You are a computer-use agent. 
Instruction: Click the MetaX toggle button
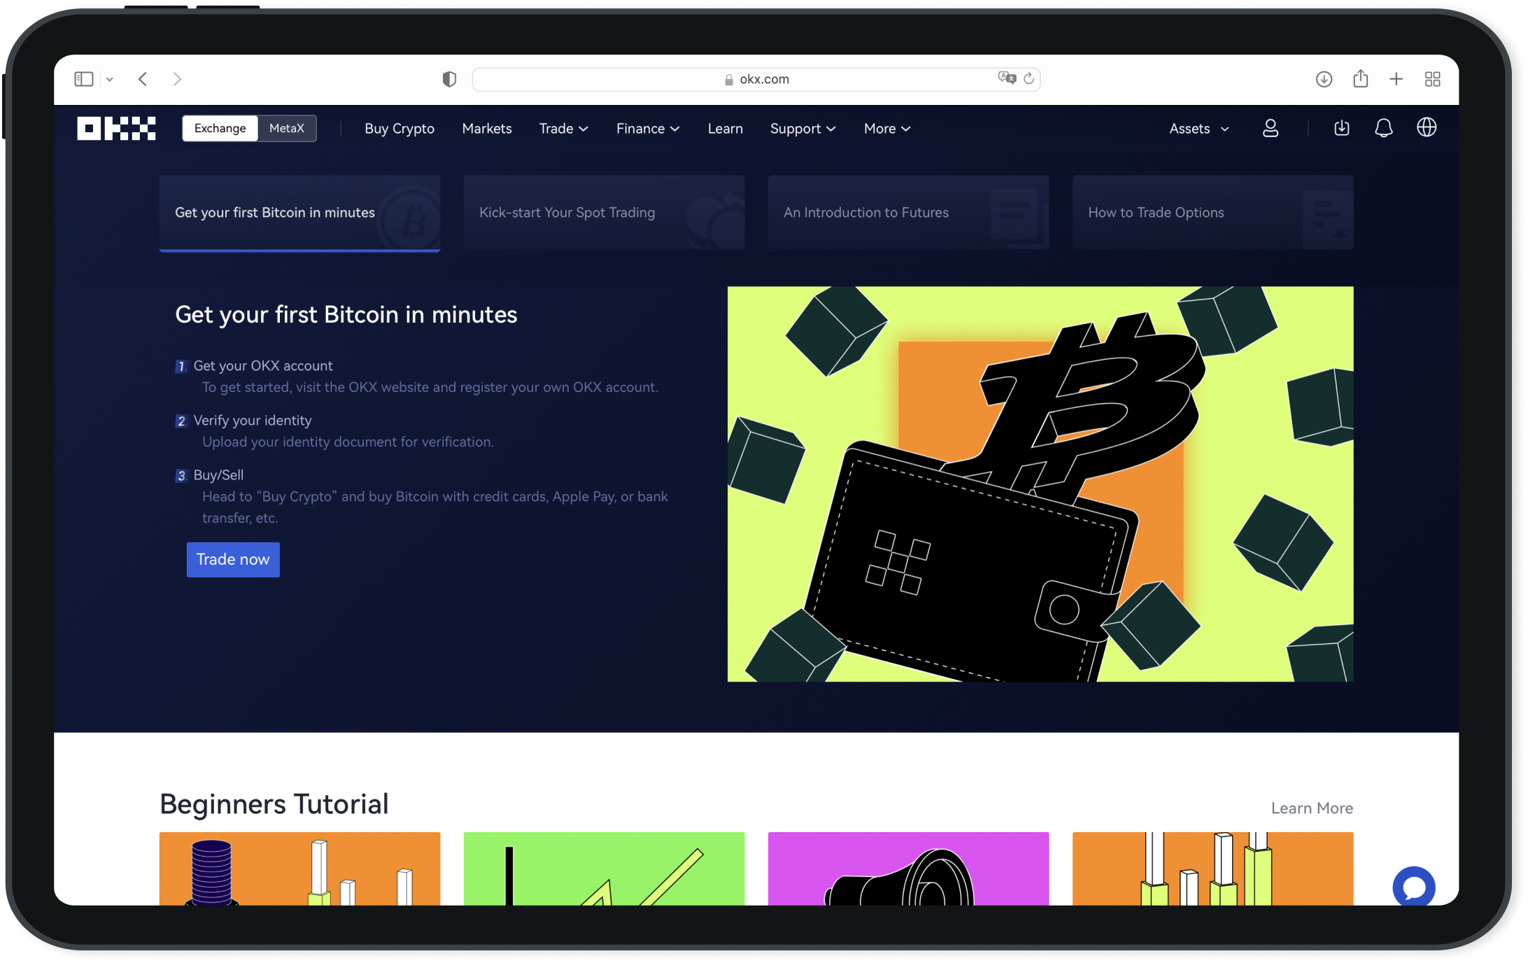point(285,127)
